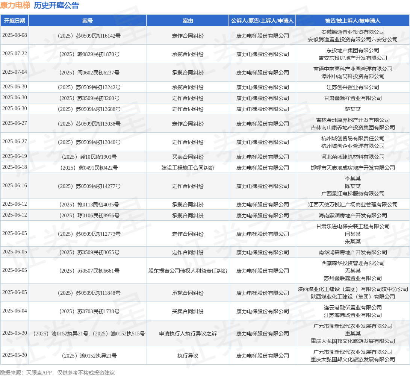Click defendant 甘肃鑫源祥置业有限公司
This screenshot has height=376, width=410.
click(x=353, y=98)
